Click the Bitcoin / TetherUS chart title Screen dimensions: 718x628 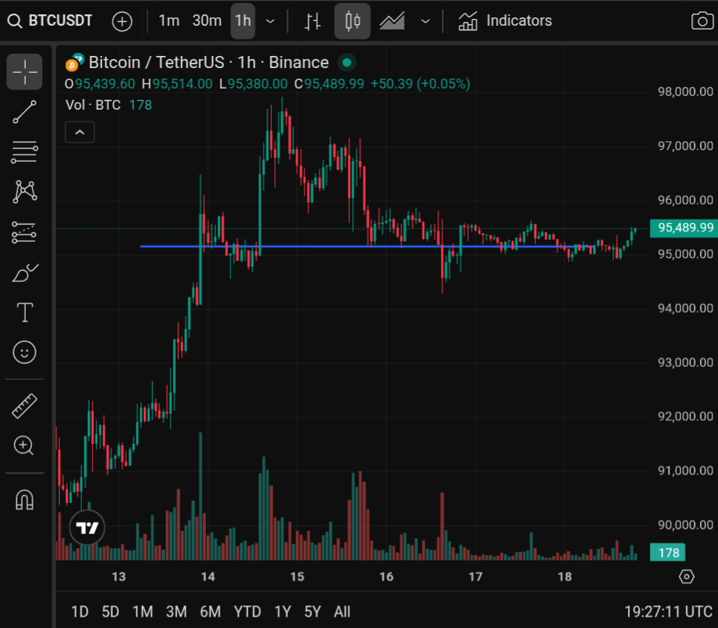tap(208, 63)
